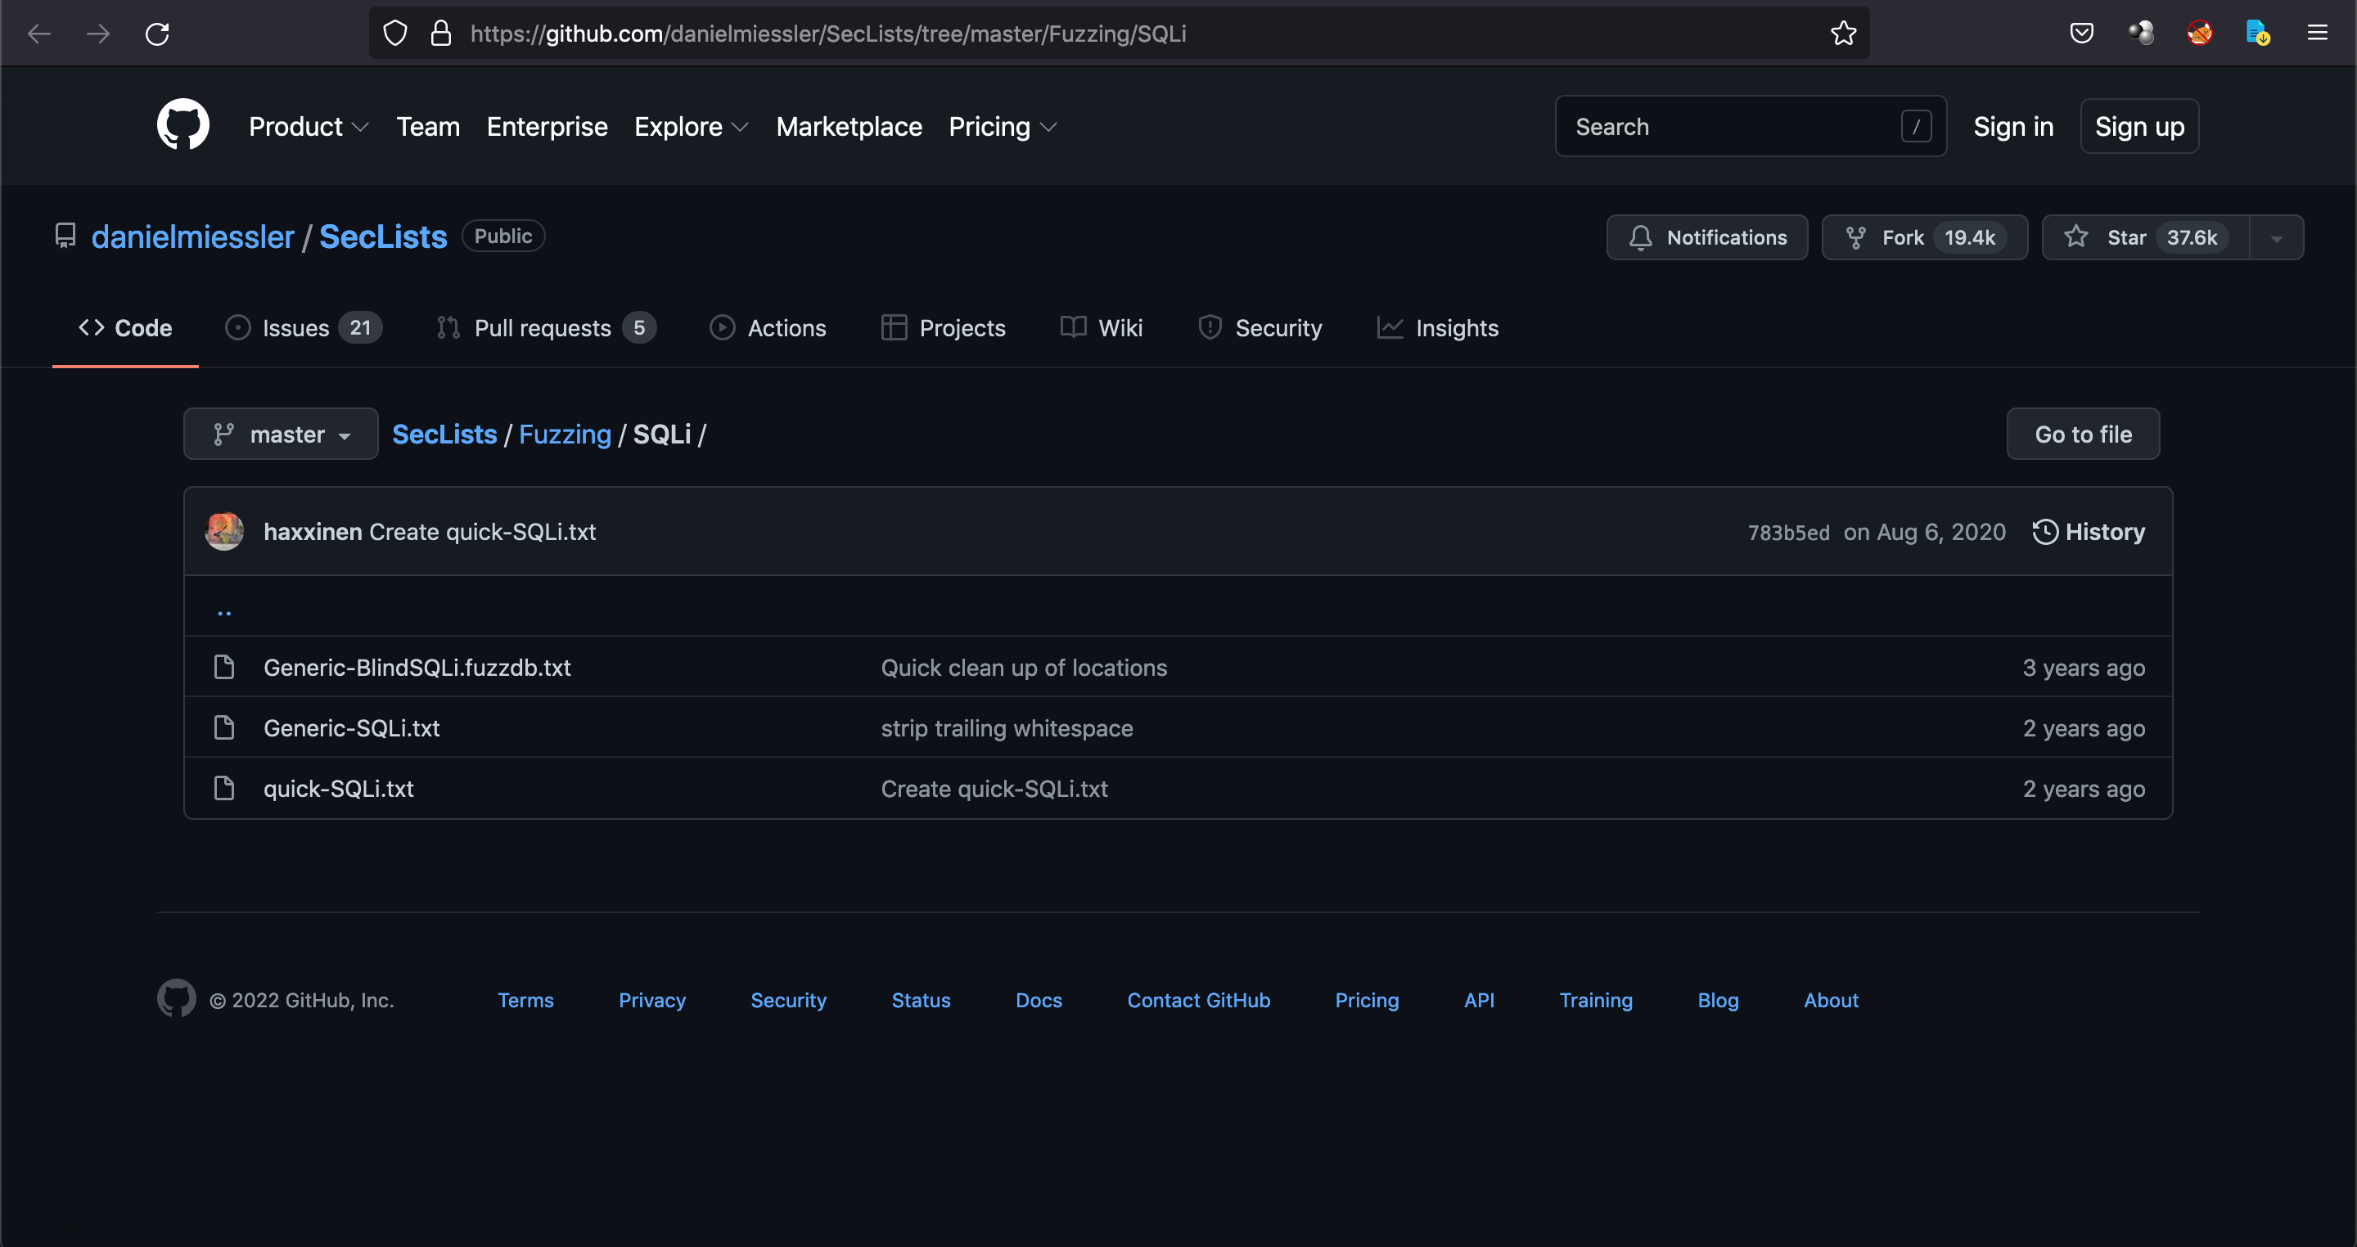The height and width of the screenshot is (1247, 2357).
Task: Click the tracking protection shield icon
Action: (394, 34)
